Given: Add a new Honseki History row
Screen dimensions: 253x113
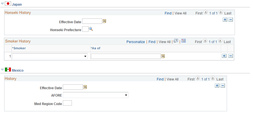Looking at the screenshot, I should pyautogui.click(x=225, y=20).
